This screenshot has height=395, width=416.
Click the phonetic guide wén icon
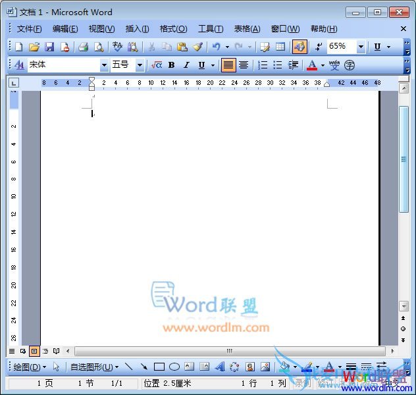pos(334,65)
